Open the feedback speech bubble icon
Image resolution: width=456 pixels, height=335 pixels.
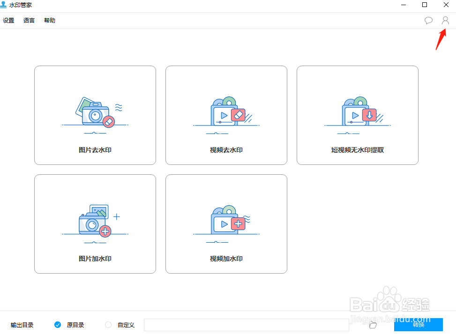coord(428,20)
